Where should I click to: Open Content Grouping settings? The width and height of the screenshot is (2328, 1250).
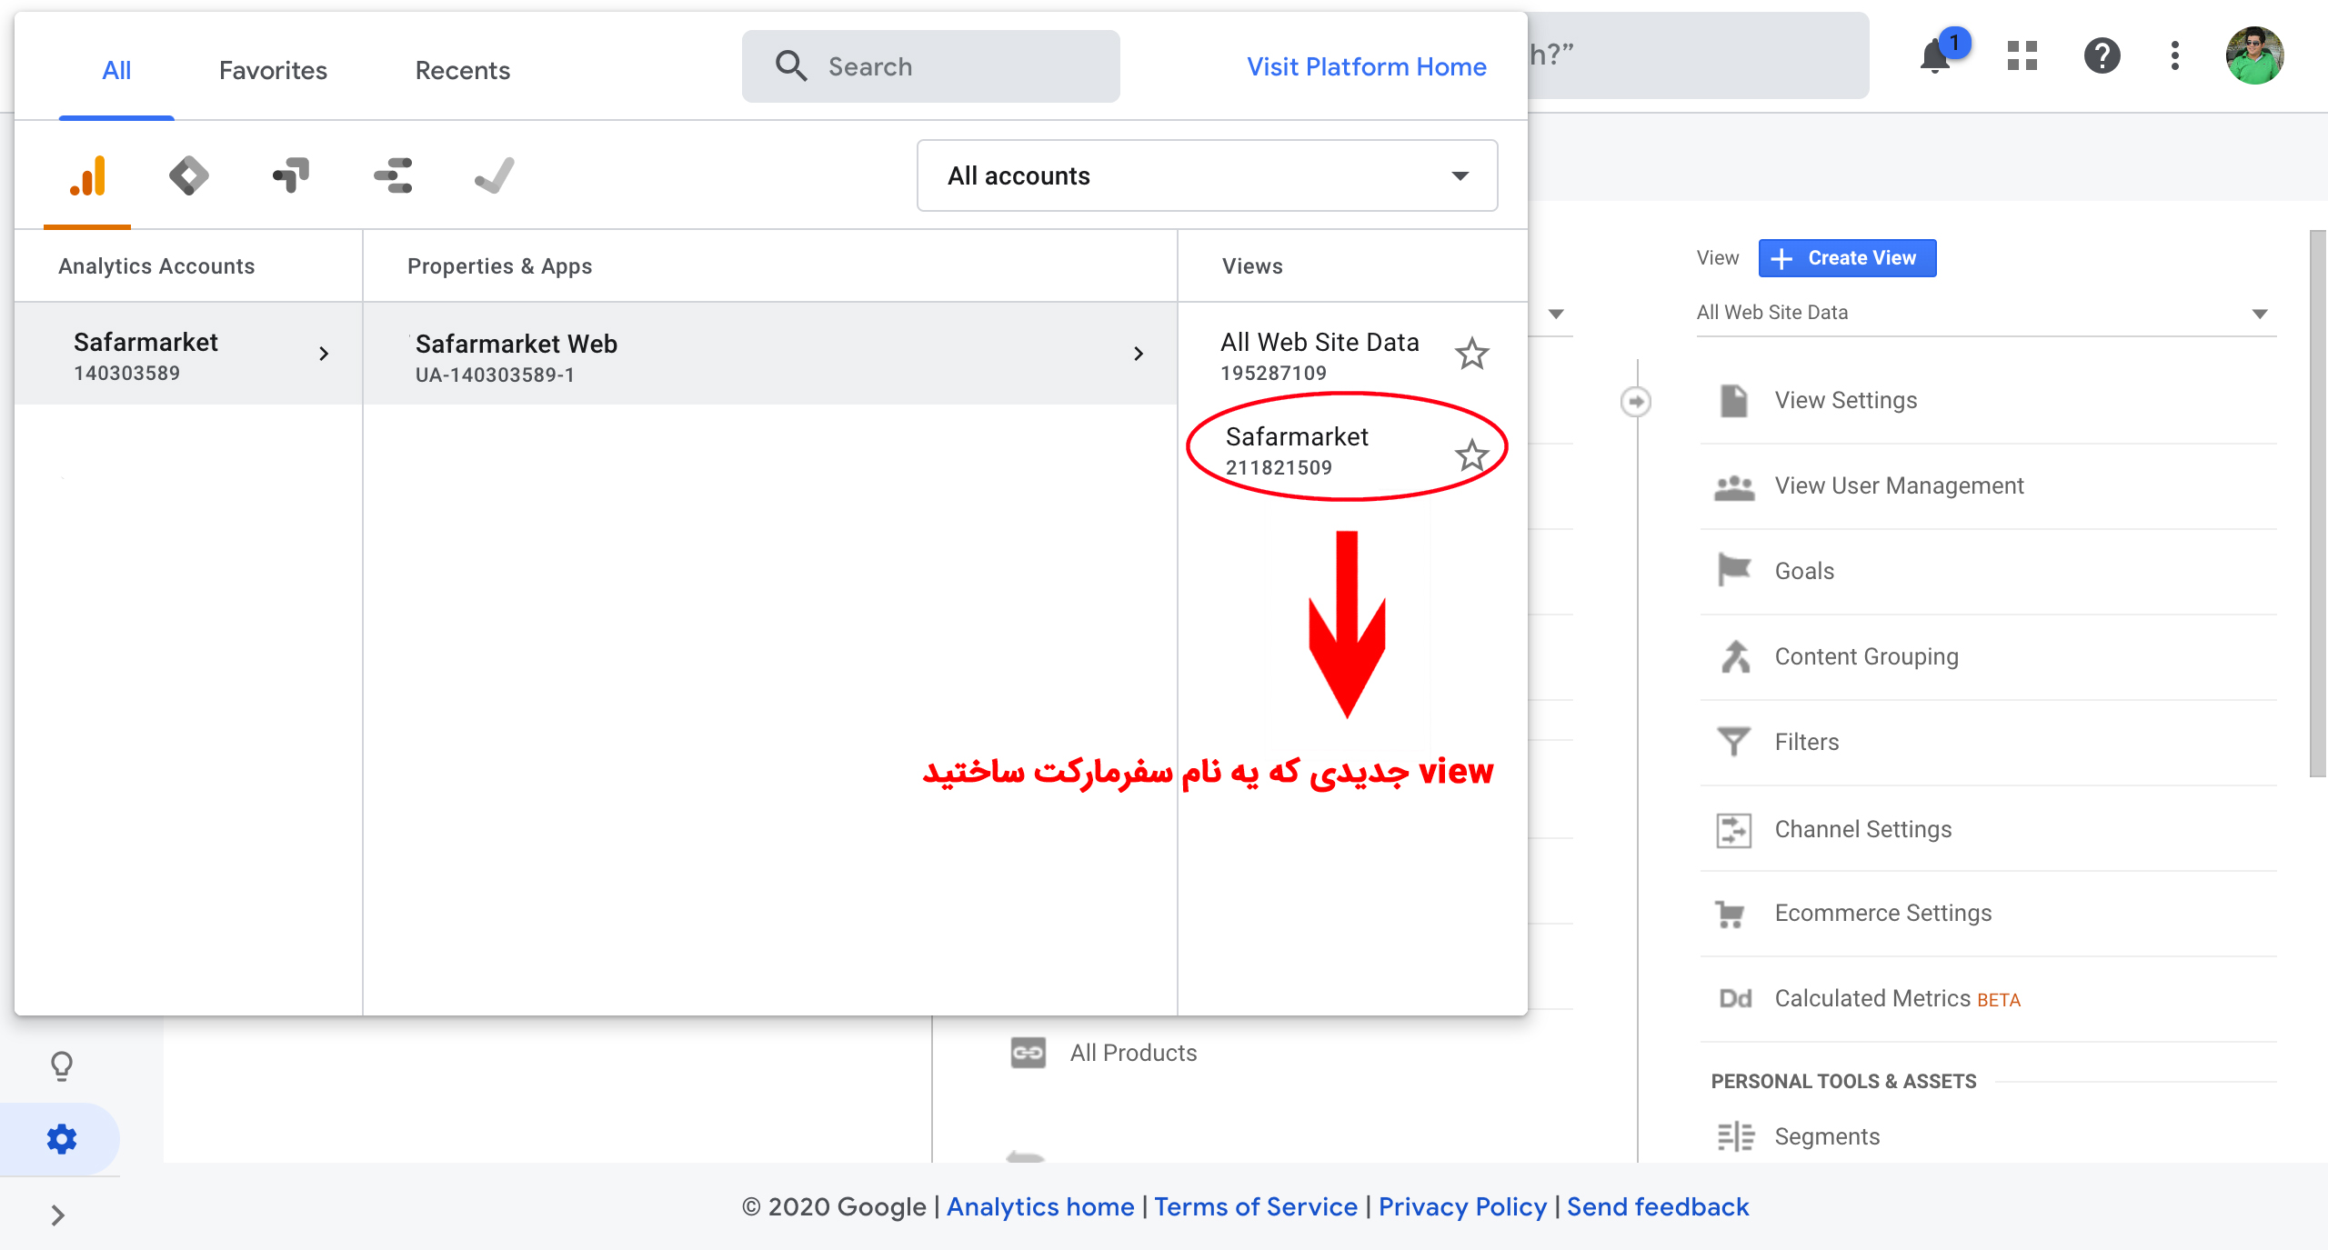click(x=1866, y=656)
